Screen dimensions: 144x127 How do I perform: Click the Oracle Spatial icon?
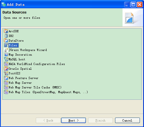tap(6, 69)
